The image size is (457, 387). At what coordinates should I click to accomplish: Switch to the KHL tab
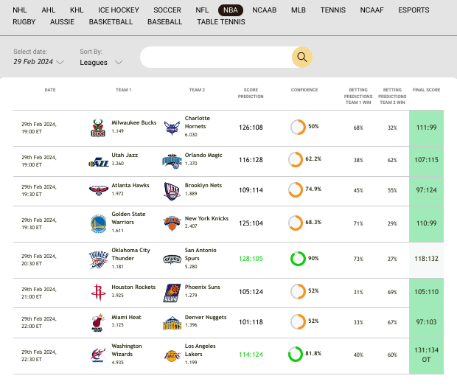pyautogui.click(x=77, y=10)
